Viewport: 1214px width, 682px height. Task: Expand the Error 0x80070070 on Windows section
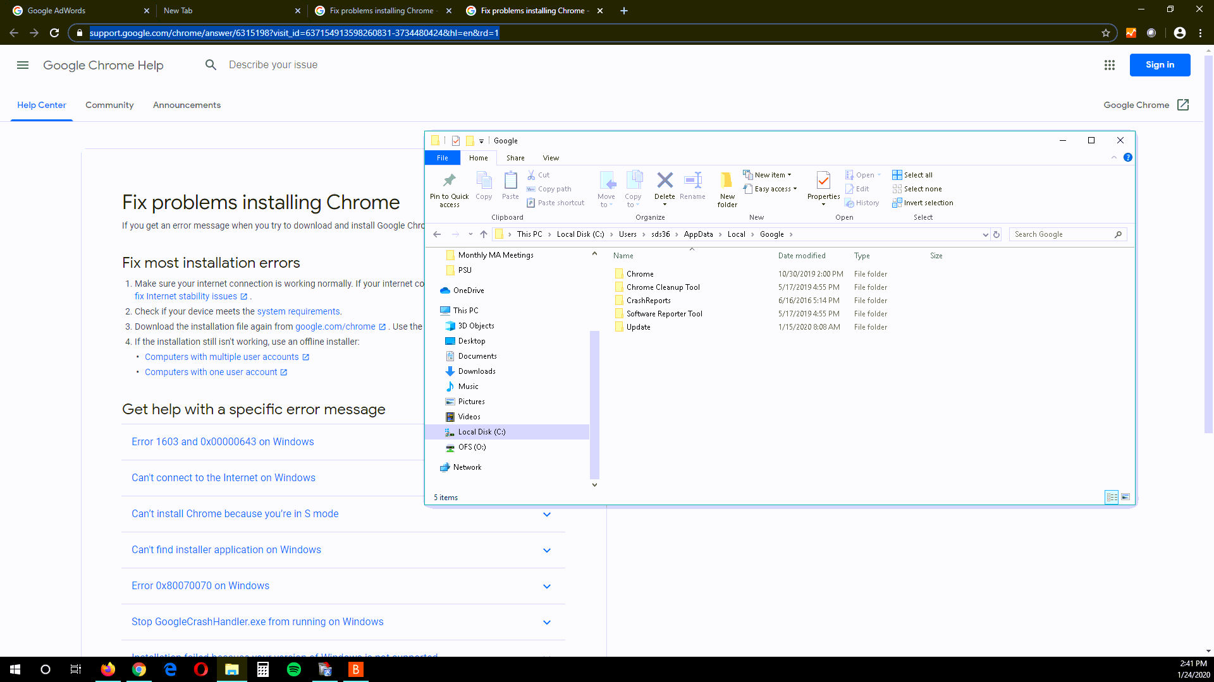pos(200,586)
